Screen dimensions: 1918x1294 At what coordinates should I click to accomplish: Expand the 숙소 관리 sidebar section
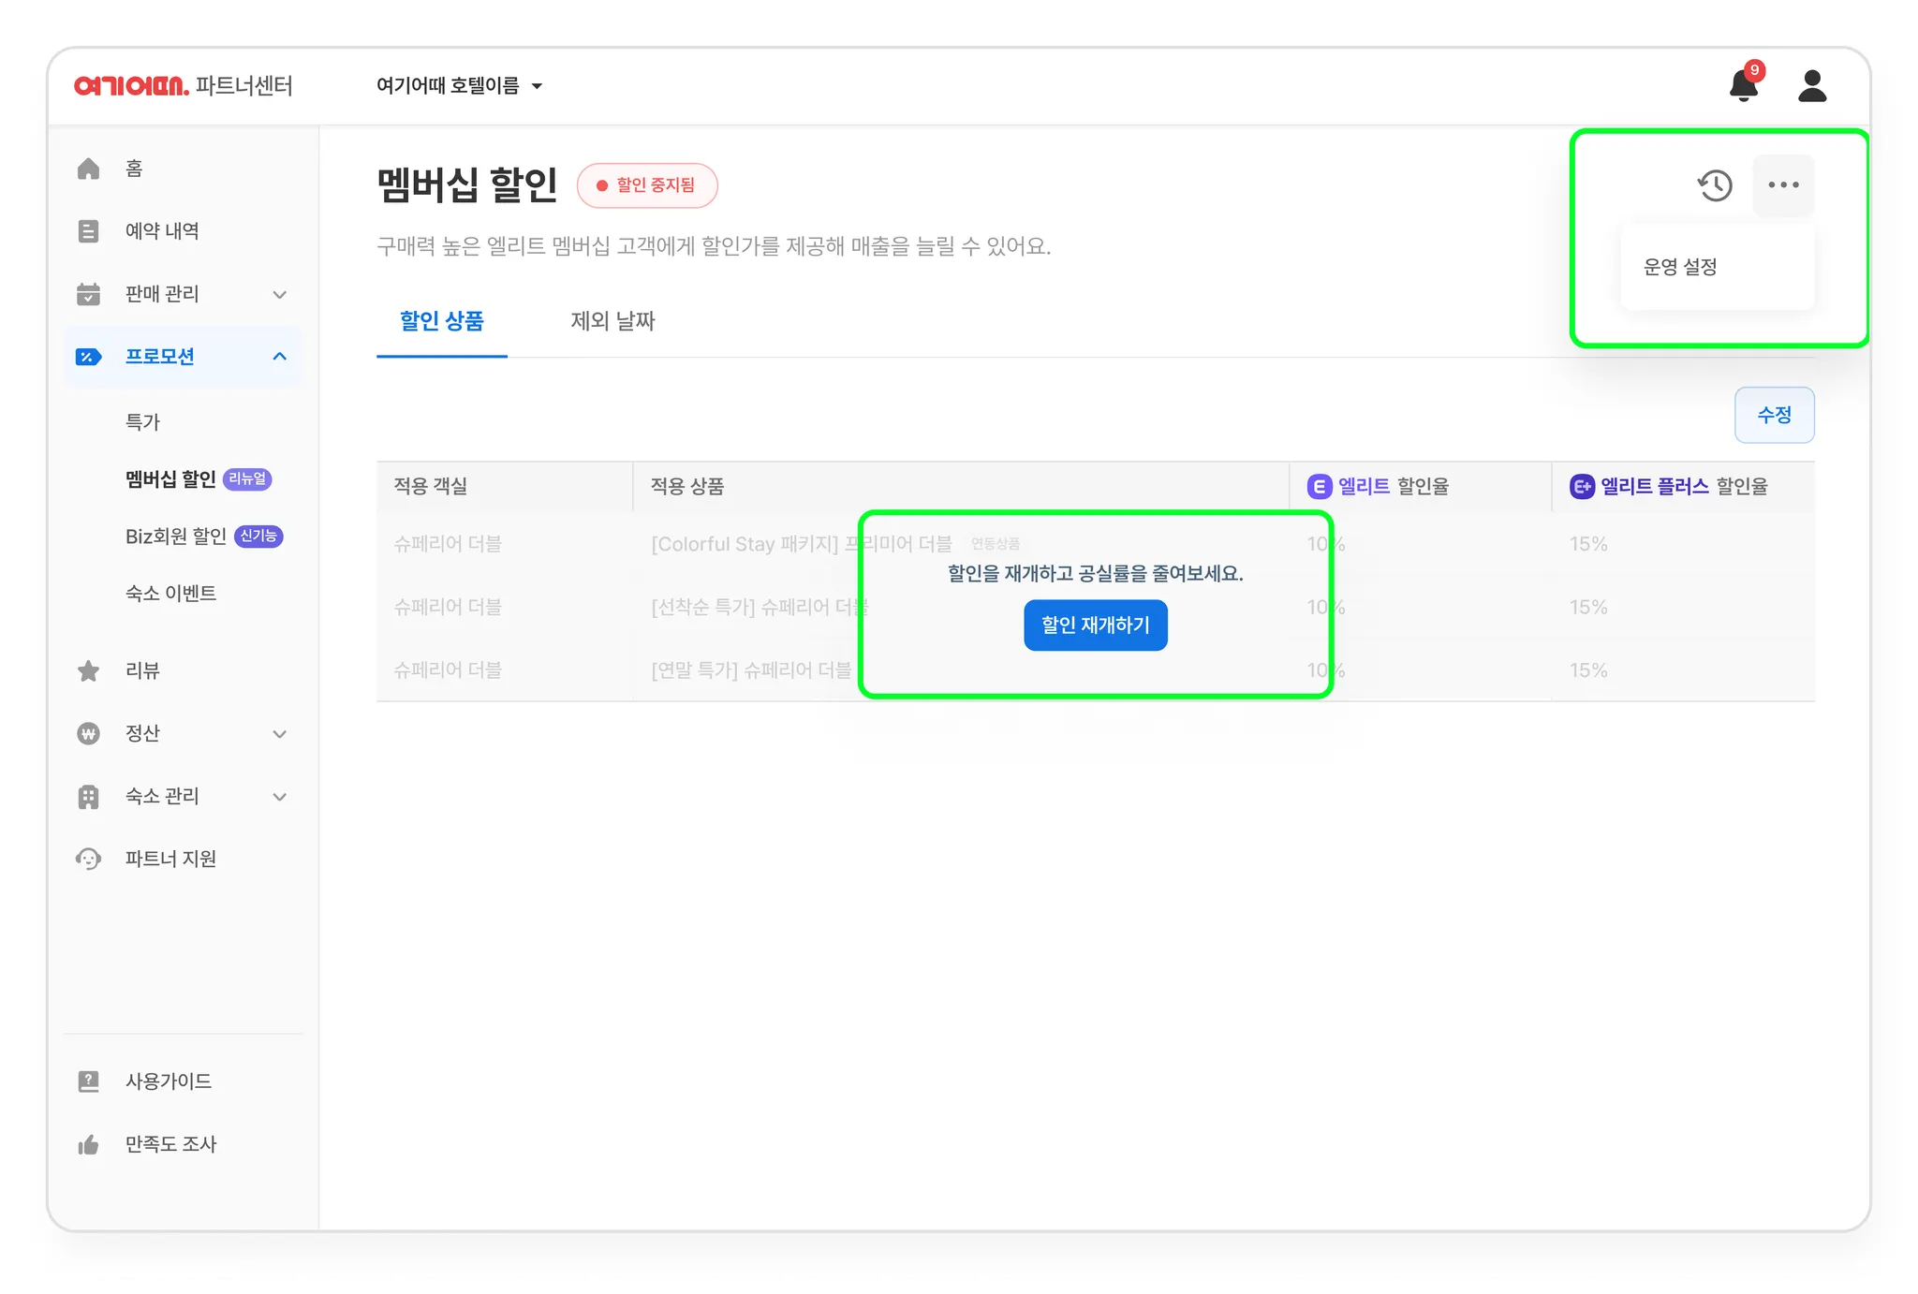coord(279,797)
